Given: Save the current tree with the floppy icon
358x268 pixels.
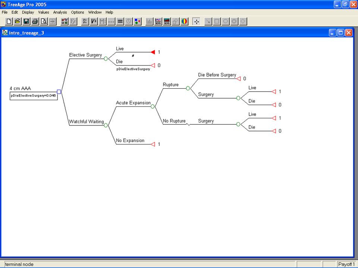Looking at the screenshot, I should [26, 22].
